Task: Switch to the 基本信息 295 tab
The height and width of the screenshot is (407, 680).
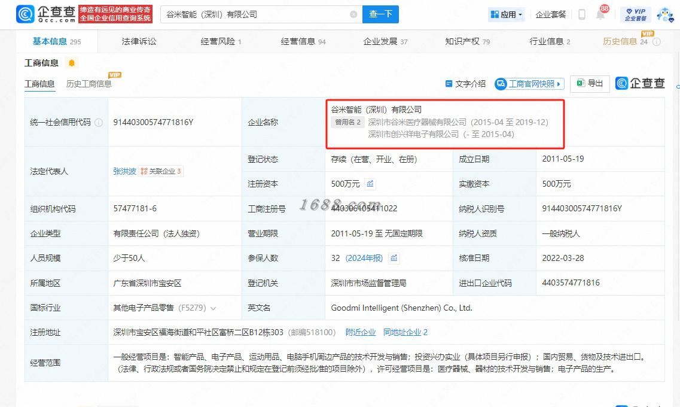Action: coord(57,42)
